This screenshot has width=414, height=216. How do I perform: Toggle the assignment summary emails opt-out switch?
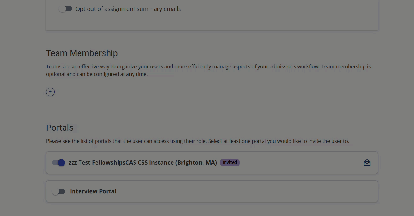[65, 9]
